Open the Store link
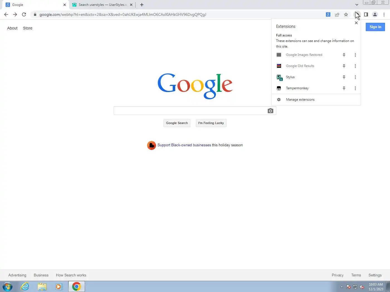The height and width of the screenshot is (292, 390). 28,28
